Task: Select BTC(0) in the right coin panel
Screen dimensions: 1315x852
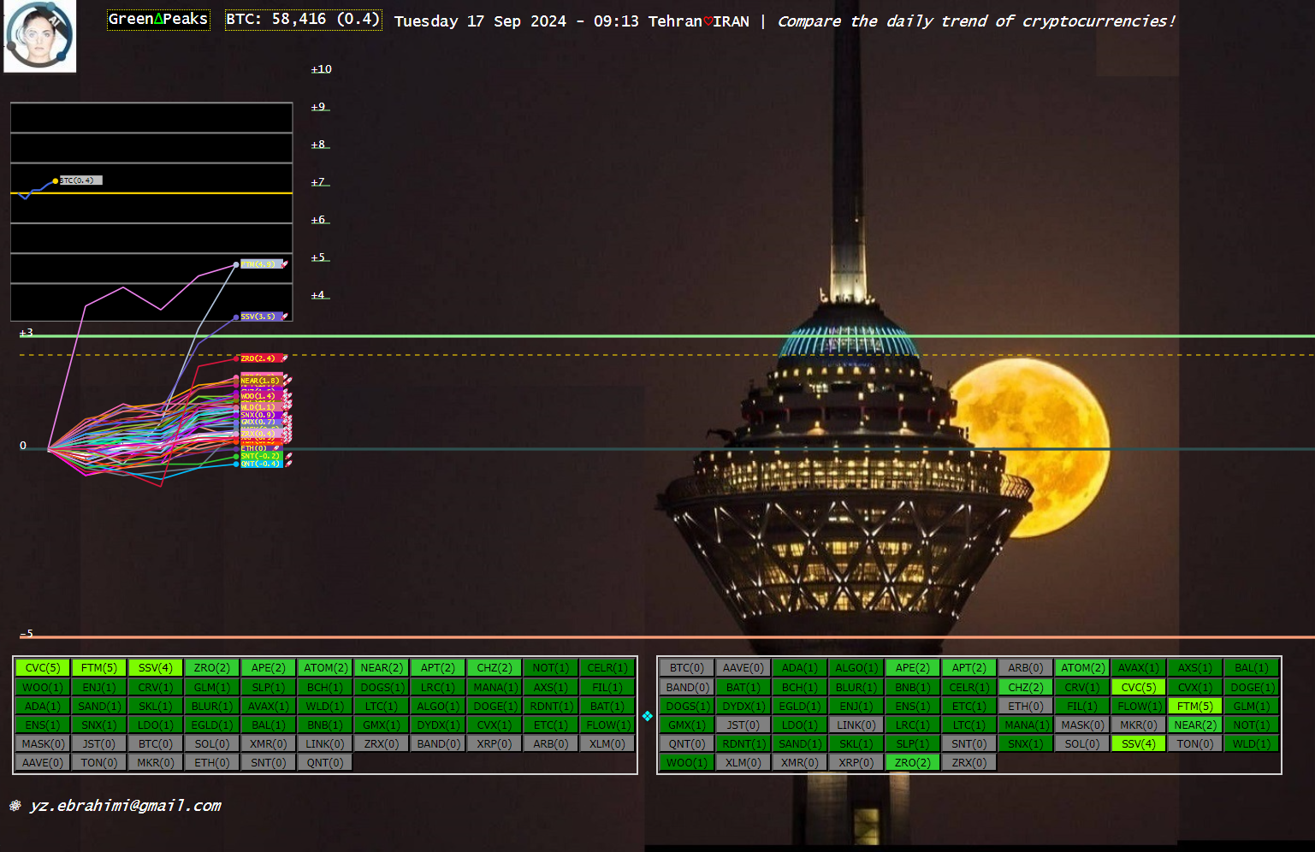Action: point(687,668)
